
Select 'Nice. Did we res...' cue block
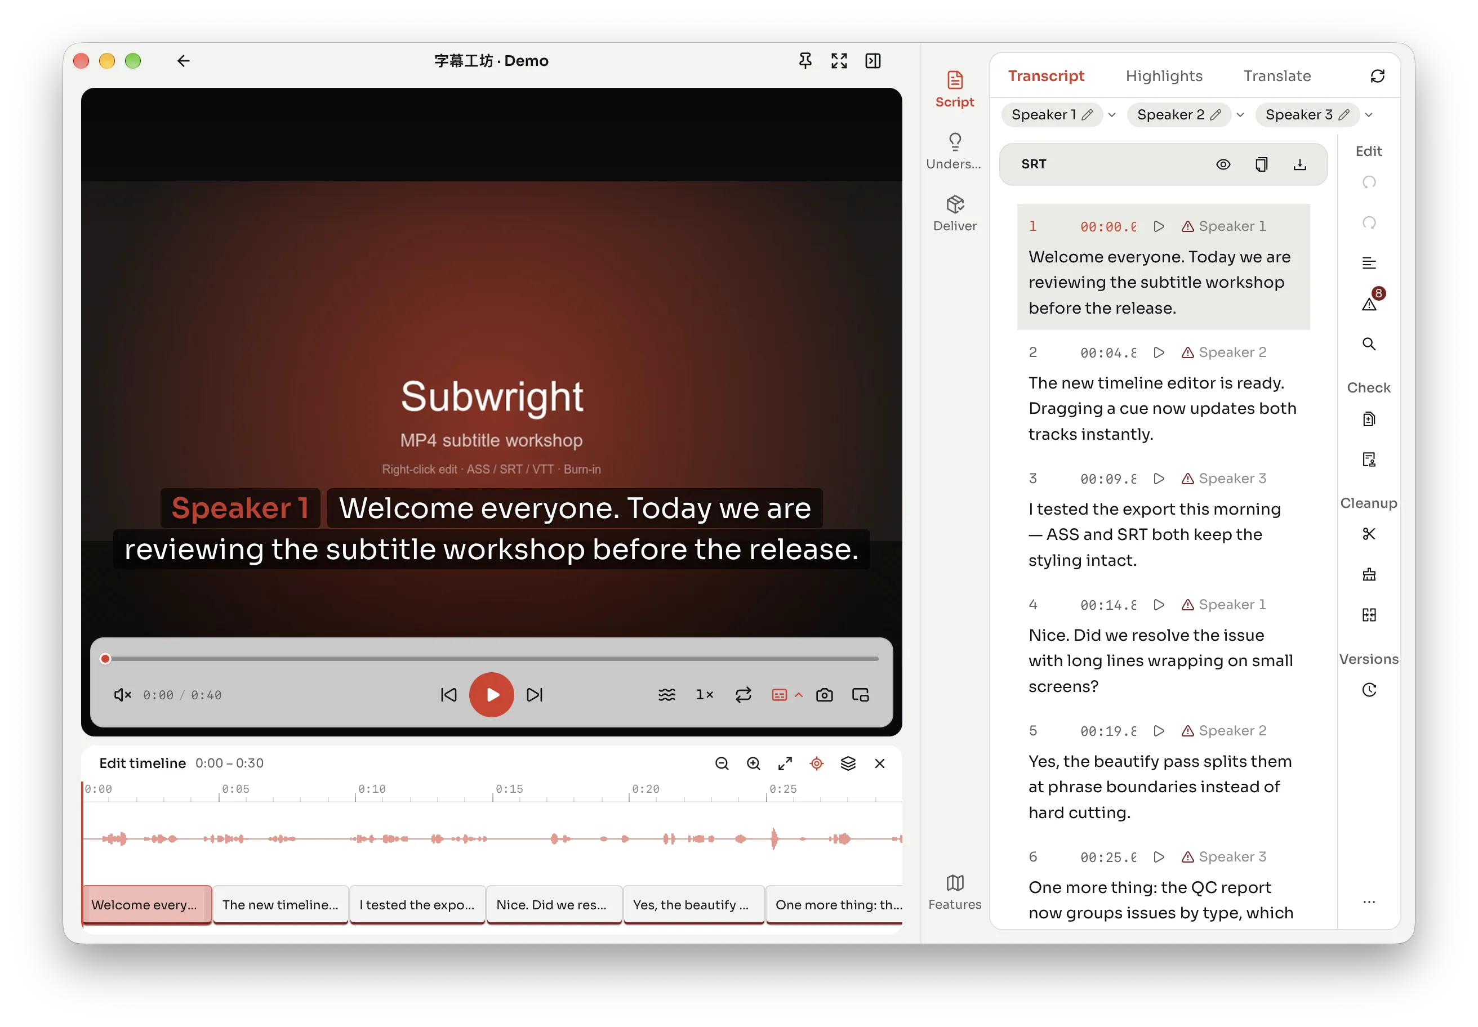point(554,905)
